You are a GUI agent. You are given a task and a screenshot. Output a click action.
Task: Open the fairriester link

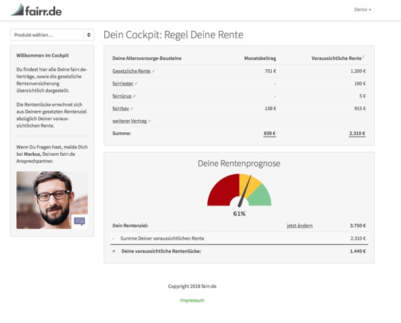(122, 83)
